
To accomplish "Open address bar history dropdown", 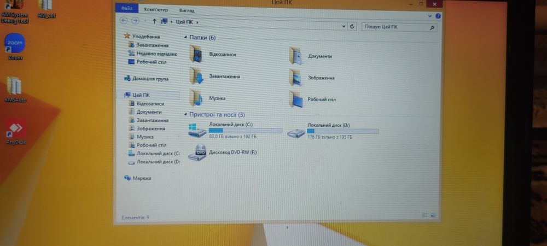I will point(344,26).
